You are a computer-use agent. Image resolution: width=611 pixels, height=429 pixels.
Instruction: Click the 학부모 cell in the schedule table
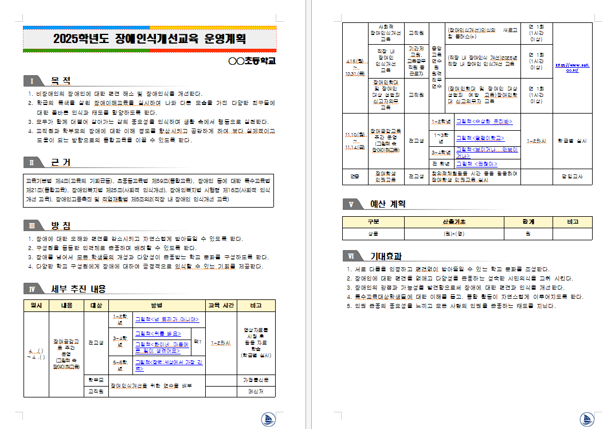[96, 380]
